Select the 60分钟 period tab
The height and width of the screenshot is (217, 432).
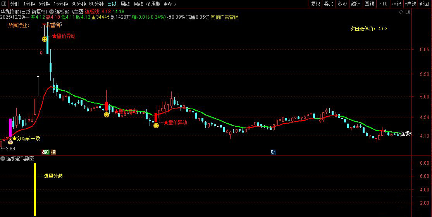click(96, 4)
